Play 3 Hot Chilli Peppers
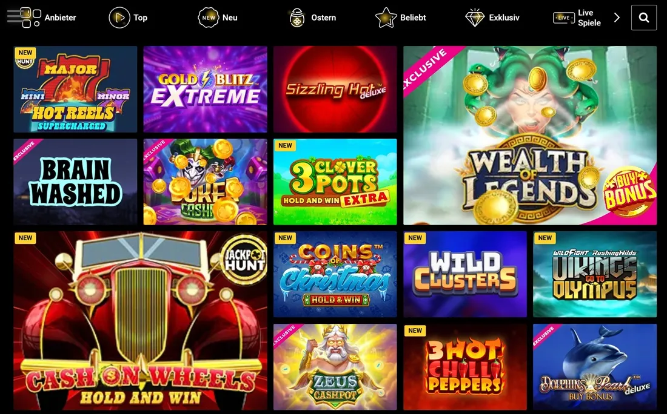This screenshot has height=414, width=667. click(465, 367)
